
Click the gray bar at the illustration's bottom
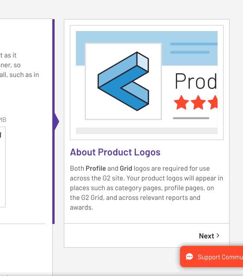click(147, 131)
